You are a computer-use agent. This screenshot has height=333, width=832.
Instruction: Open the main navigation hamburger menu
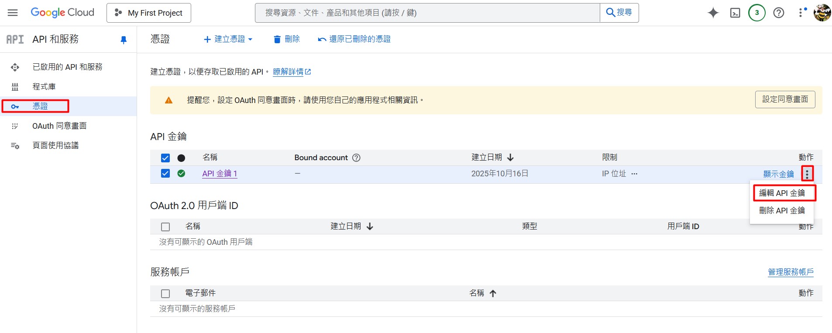[x=13, y=13]
